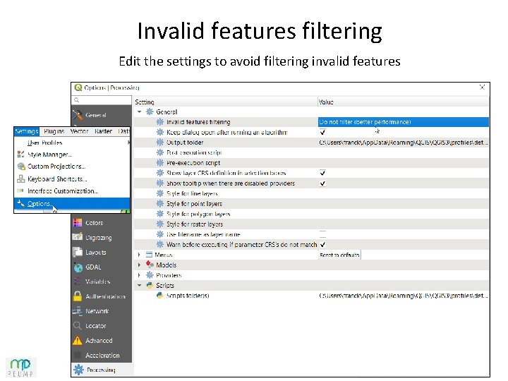Expand the Providers settings group

coord(139,275)
